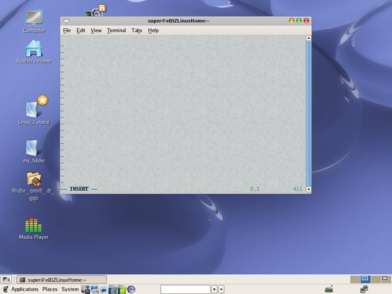Expand the Places panel menu
Screen dimensions: 392x294
point(50,289)
